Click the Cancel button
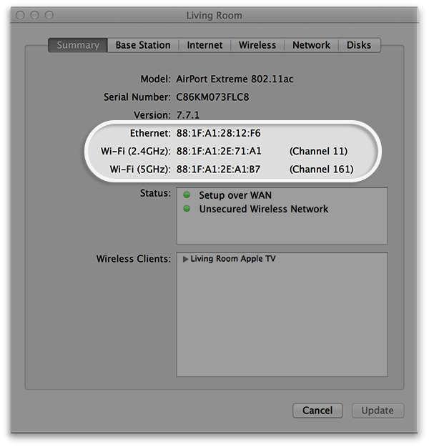The width and height of the screenshot is (429, 447). [317, 411]
